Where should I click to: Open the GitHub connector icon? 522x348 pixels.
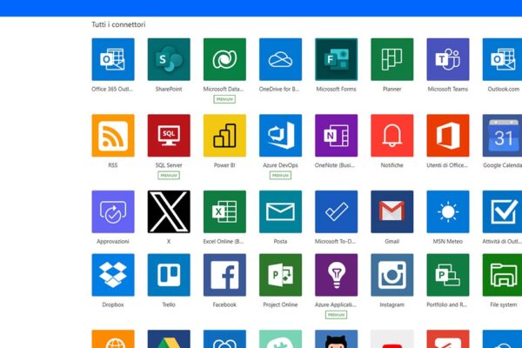point(336,339)
